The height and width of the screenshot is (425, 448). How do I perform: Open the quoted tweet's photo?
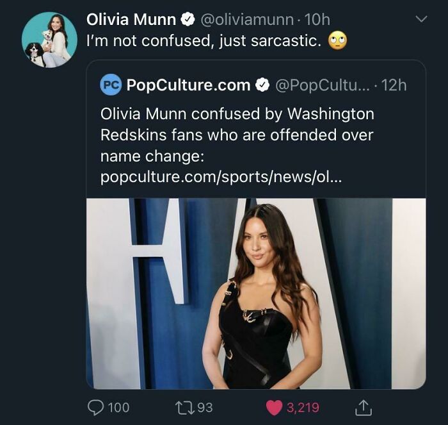(x=256, y=293)
